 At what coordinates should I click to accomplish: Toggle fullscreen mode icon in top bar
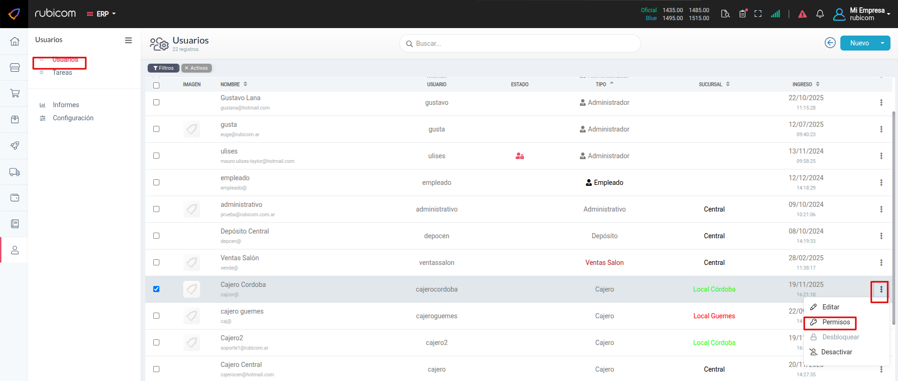pos(758,14)
